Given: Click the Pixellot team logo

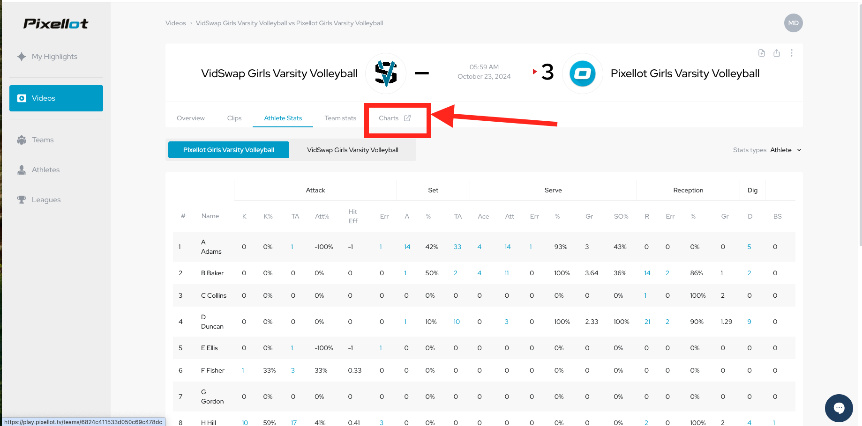Looking at the screenshot, I should (x=582, y=73).
